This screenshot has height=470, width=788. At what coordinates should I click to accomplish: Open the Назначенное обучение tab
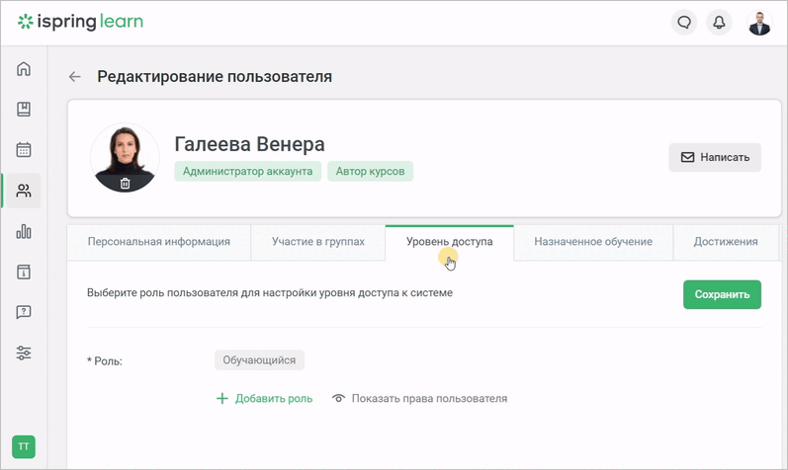coord(593,242)
